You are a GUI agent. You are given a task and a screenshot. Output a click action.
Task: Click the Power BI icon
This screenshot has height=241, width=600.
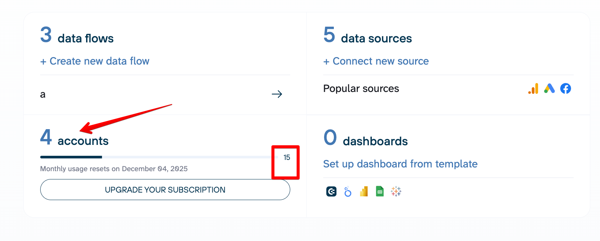pos(364,191)
